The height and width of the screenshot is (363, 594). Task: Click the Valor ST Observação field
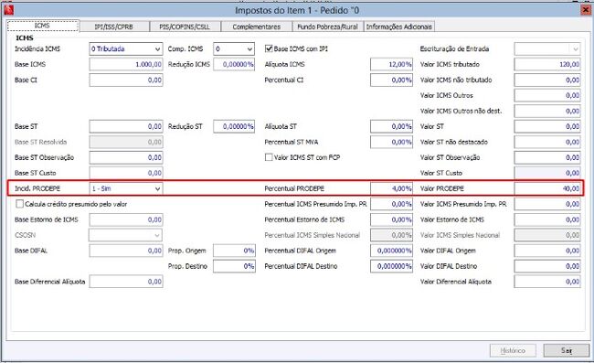[x=547, y=157]
